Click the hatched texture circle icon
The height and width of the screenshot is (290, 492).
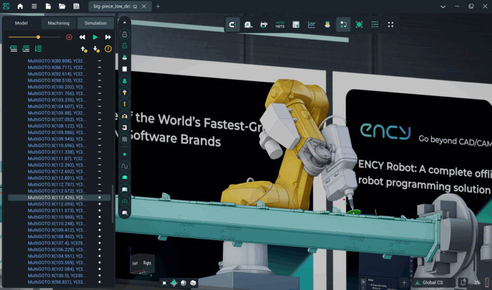[124, 139]
